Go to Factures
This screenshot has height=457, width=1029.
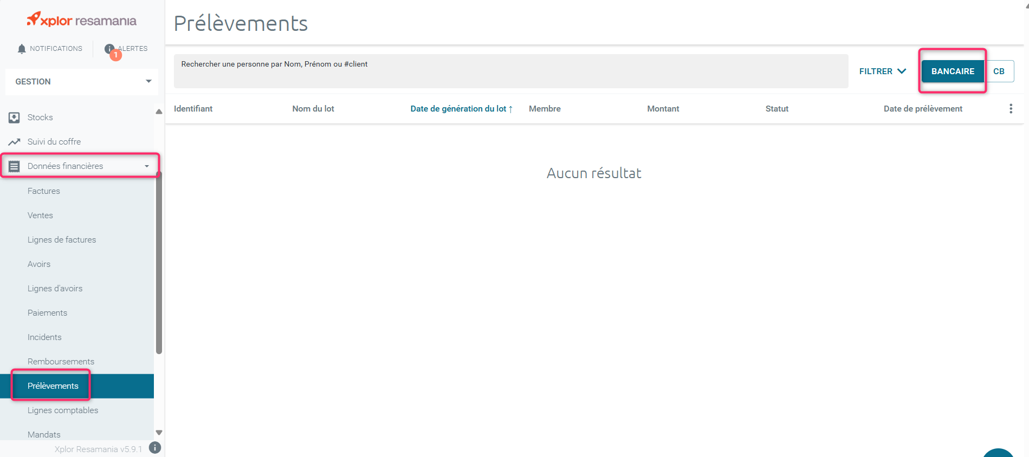click(x=44, y=191)
